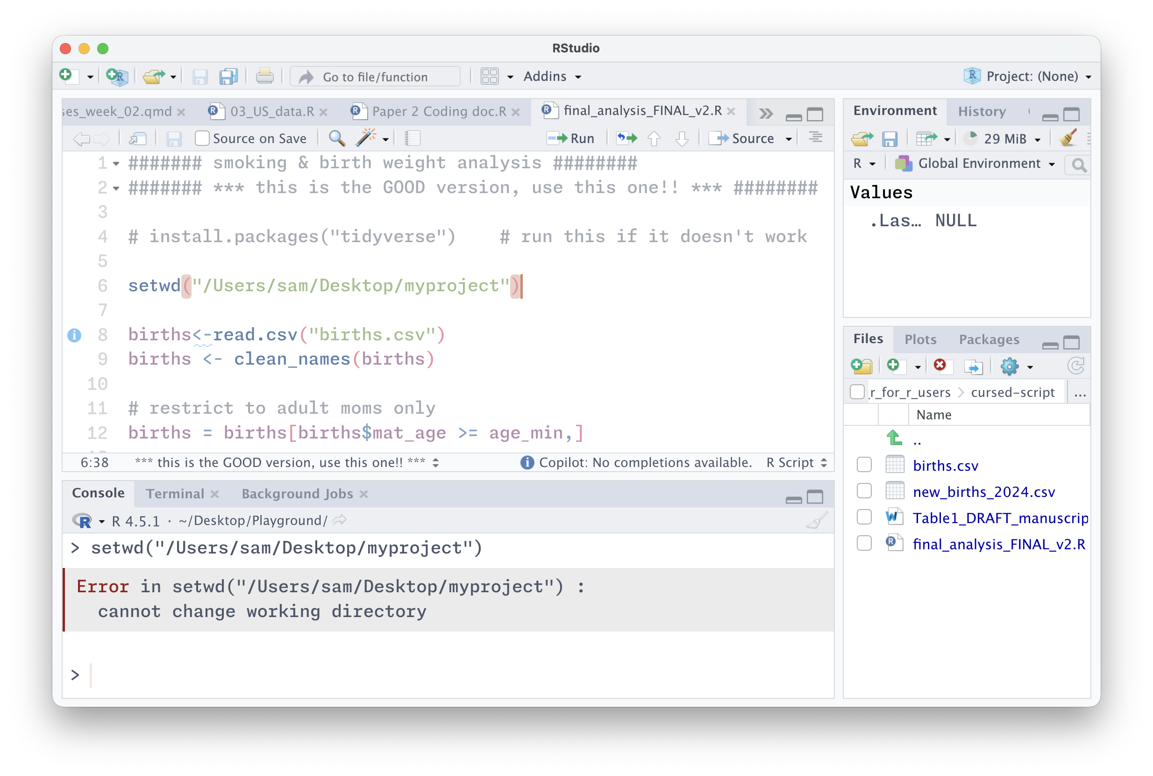
Task: Open Files pane gear More dropdown
Action: pos(1016,366)
